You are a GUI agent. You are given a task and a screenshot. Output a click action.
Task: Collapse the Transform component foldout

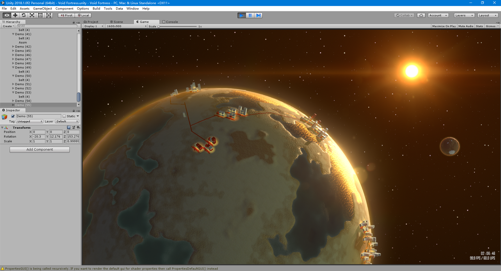(x=2, y=128)
